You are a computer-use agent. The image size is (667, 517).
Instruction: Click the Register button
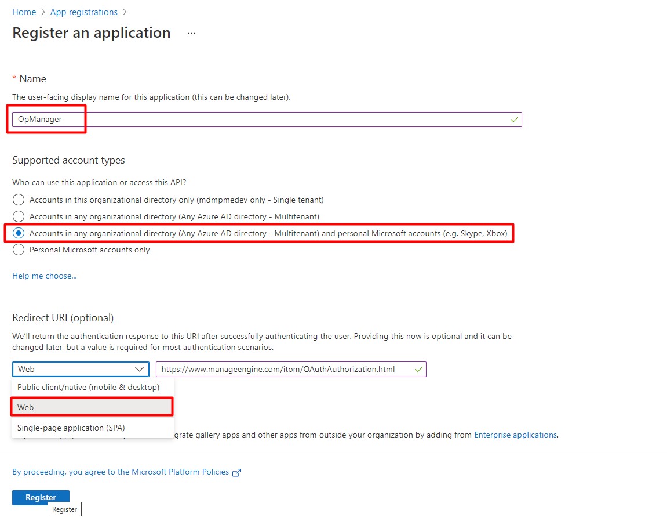pos(41,497)
